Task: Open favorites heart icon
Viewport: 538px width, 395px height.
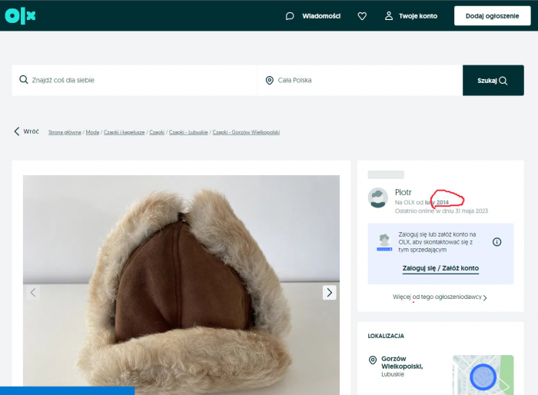Action: [x=362, y=15]
